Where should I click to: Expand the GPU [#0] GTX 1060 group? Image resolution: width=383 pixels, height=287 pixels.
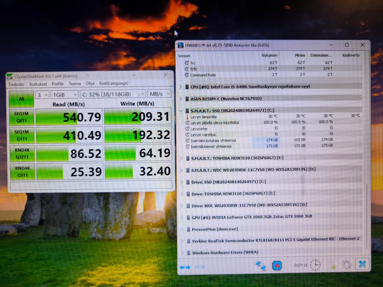coord(182,217)
